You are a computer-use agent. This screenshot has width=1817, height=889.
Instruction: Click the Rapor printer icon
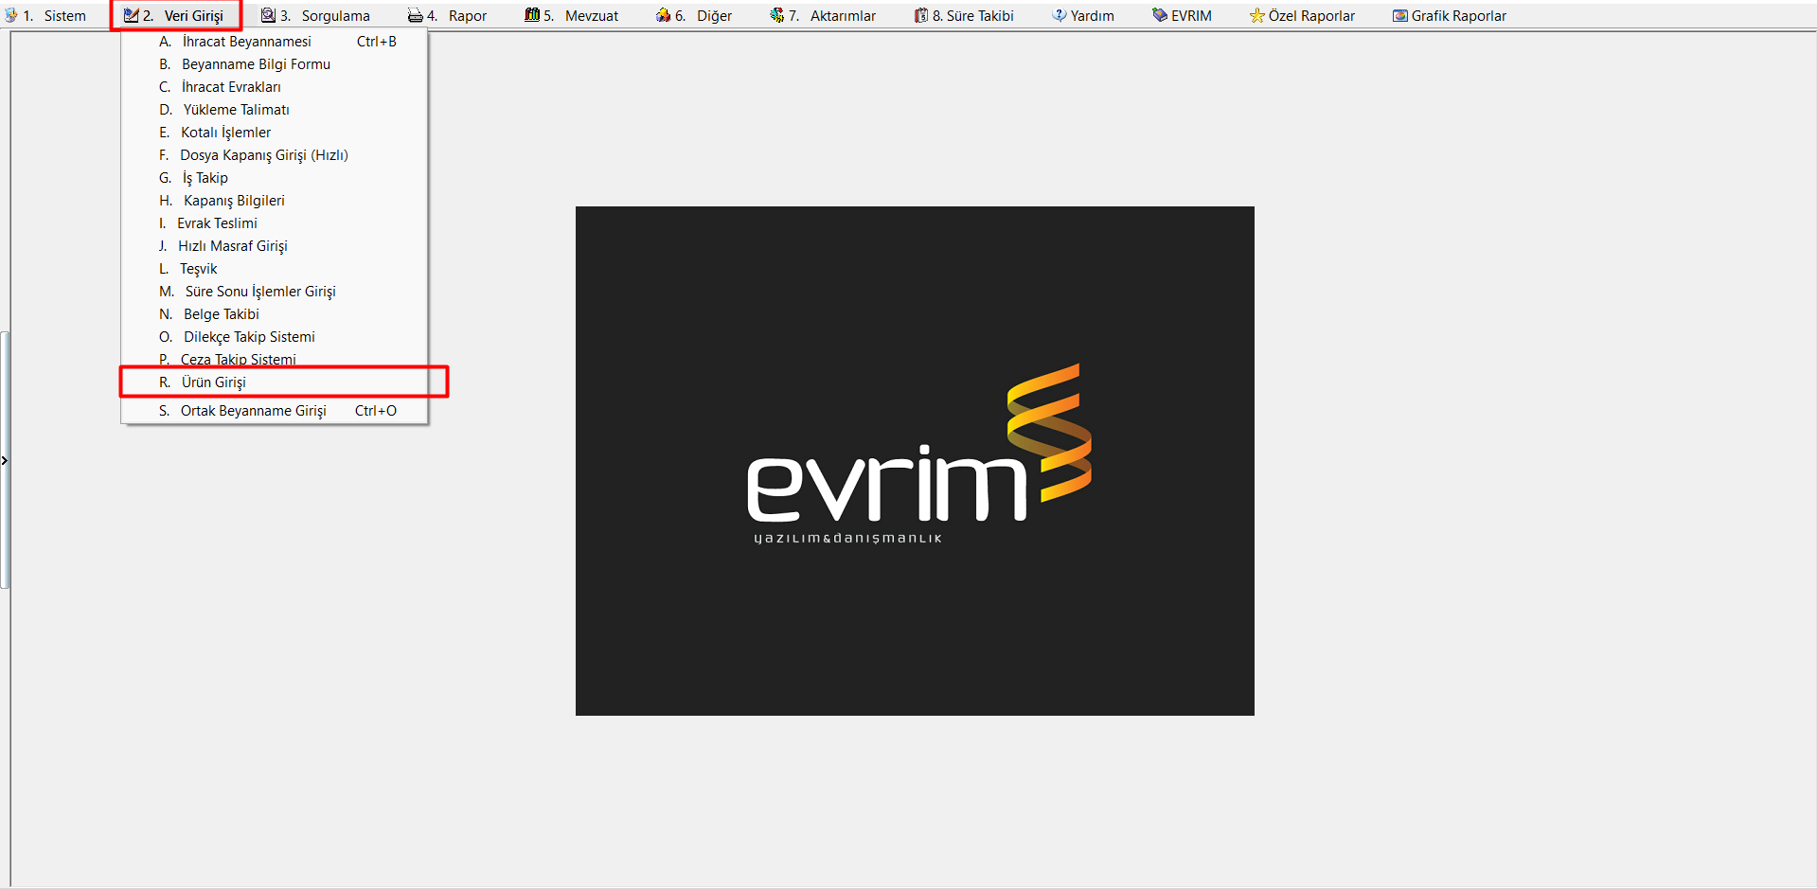click(415, 16)
